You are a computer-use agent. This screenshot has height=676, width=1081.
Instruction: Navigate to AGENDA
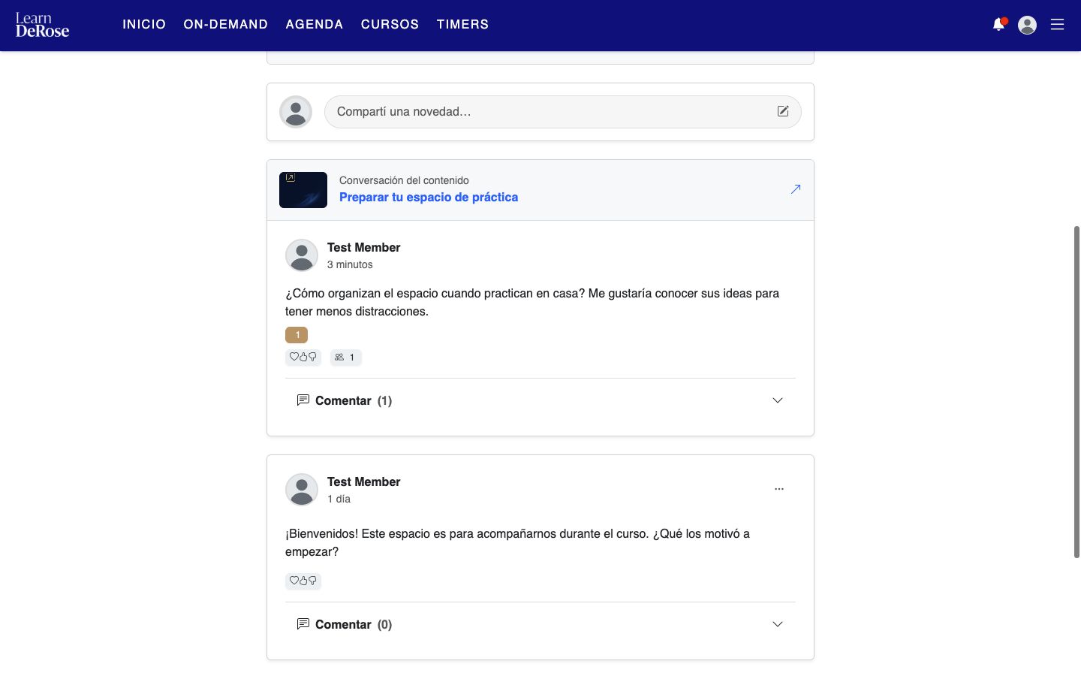[x=315, y=25]
